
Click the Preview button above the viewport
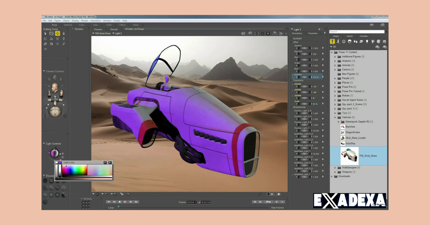click(97, 29)
